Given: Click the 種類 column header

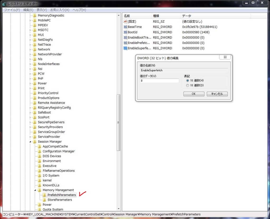Looking at the screenshot, I should [x=166, y=16].
